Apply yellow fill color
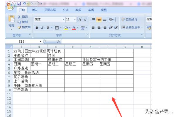 [66, 28]
